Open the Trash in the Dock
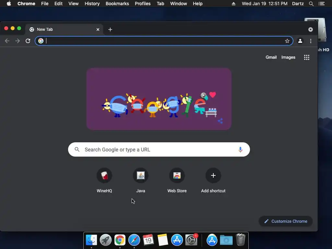Image resolution: width=332 pixels, height=249 pixels. click(x=241, y=240)
